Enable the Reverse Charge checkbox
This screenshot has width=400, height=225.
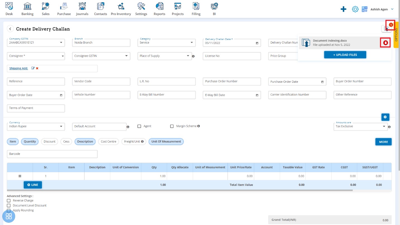tap(9, 201)
